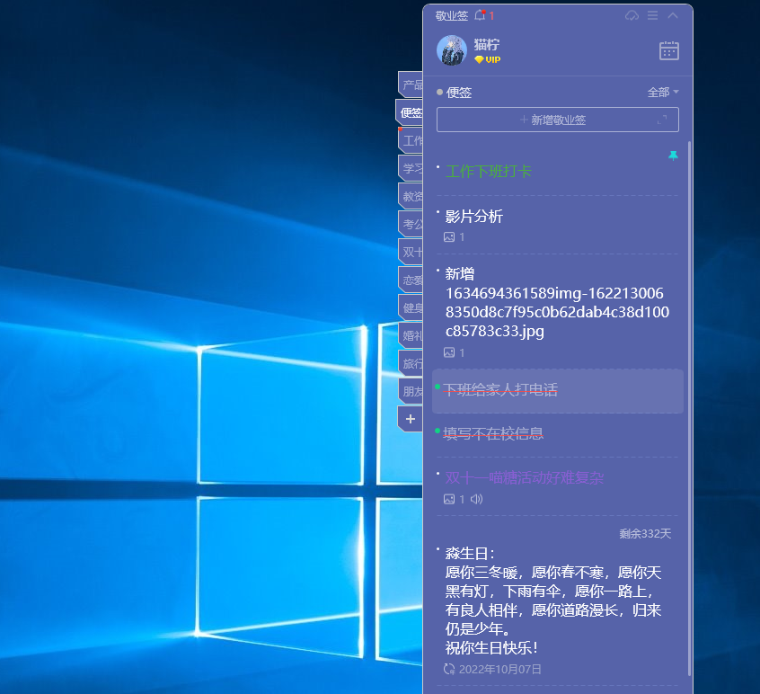Click the 剩余332天 countdown label
Viewport: 760px width, 694px height.
645,534
